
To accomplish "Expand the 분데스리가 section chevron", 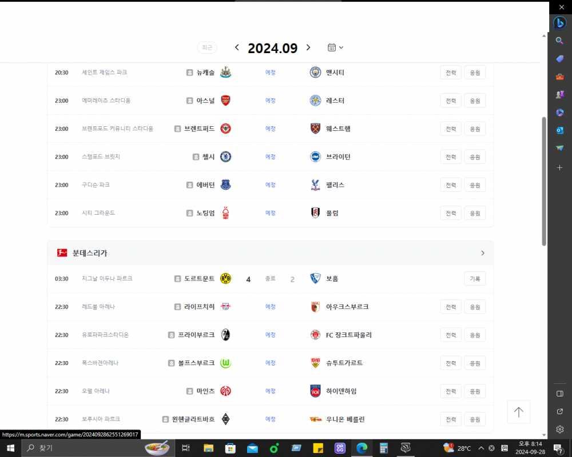I will 482,253.
